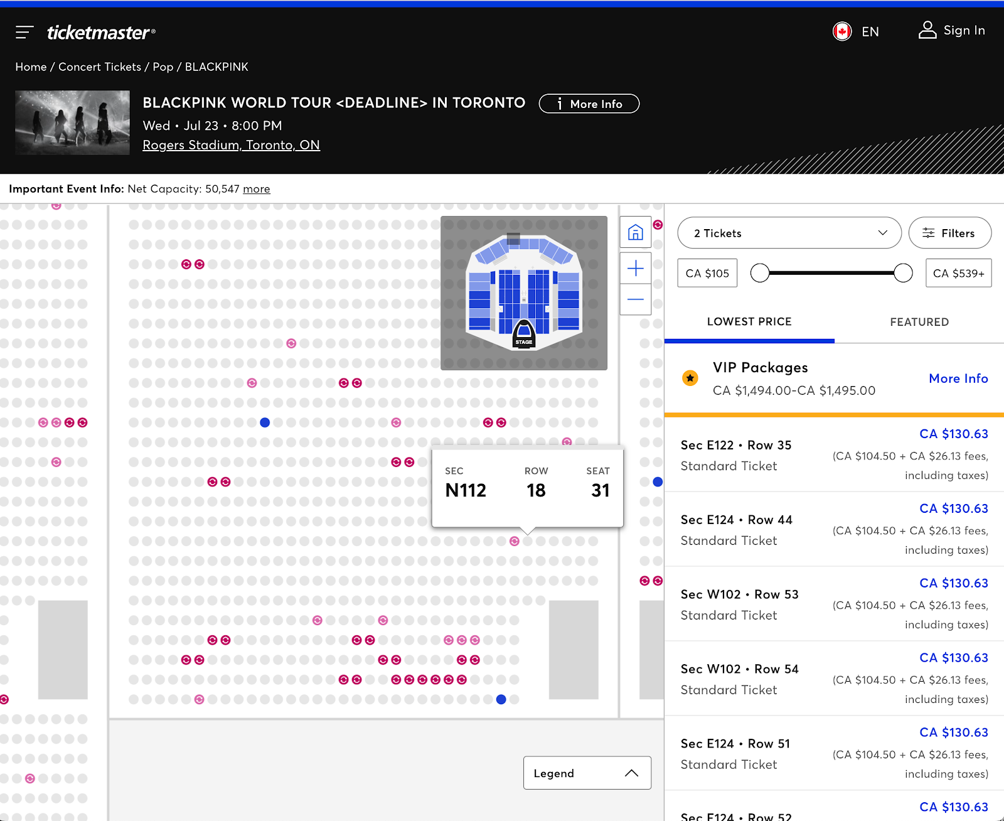This screenshot has height=821, width=1004.
Task: Click the Ticketmaster logo
Action: (x=101, y=32)
